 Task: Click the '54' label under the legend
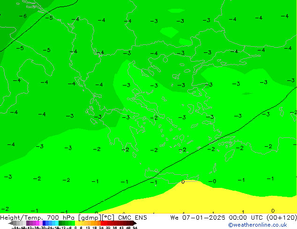(x=135, y=228)
